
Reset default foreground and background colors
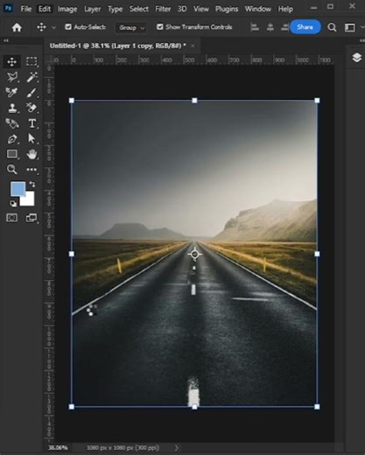13,203
